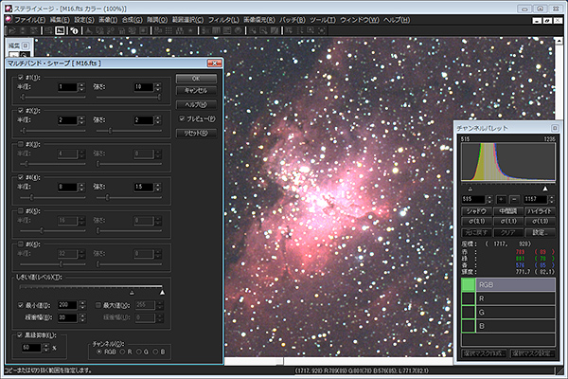Toggle the プレビュー(P) checkbox
The image size is (568, 379).
click(x=182, y=118)
